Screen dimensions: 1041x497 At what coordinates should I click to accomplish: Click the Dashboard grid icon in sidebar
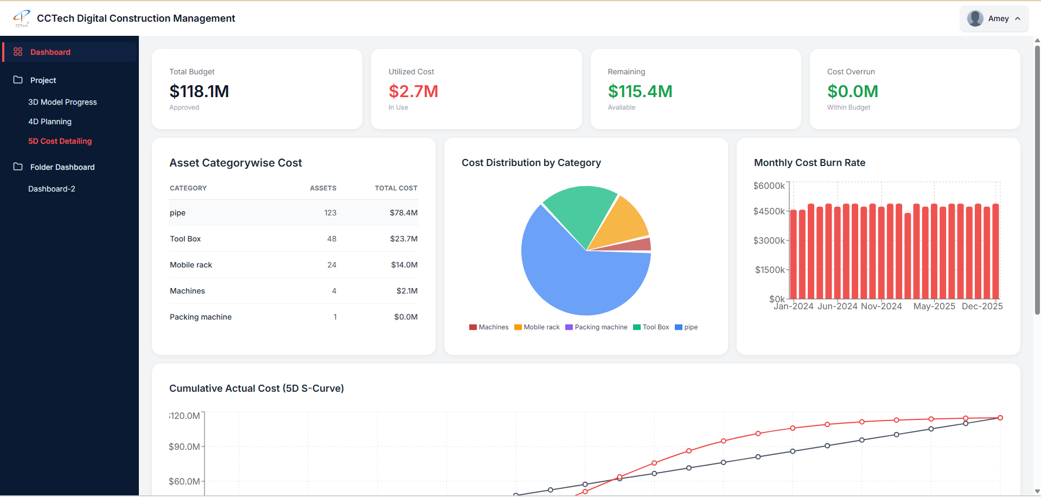pos(18,52)
